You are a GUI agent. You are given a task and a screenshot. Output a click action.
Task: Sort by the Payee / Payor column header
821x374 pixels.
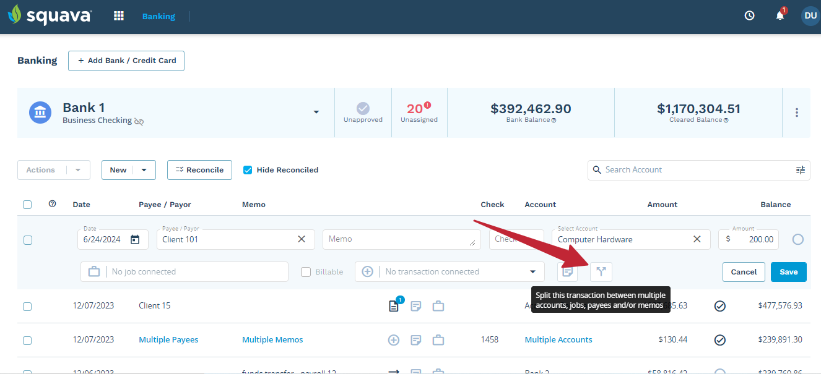(165, 205)
